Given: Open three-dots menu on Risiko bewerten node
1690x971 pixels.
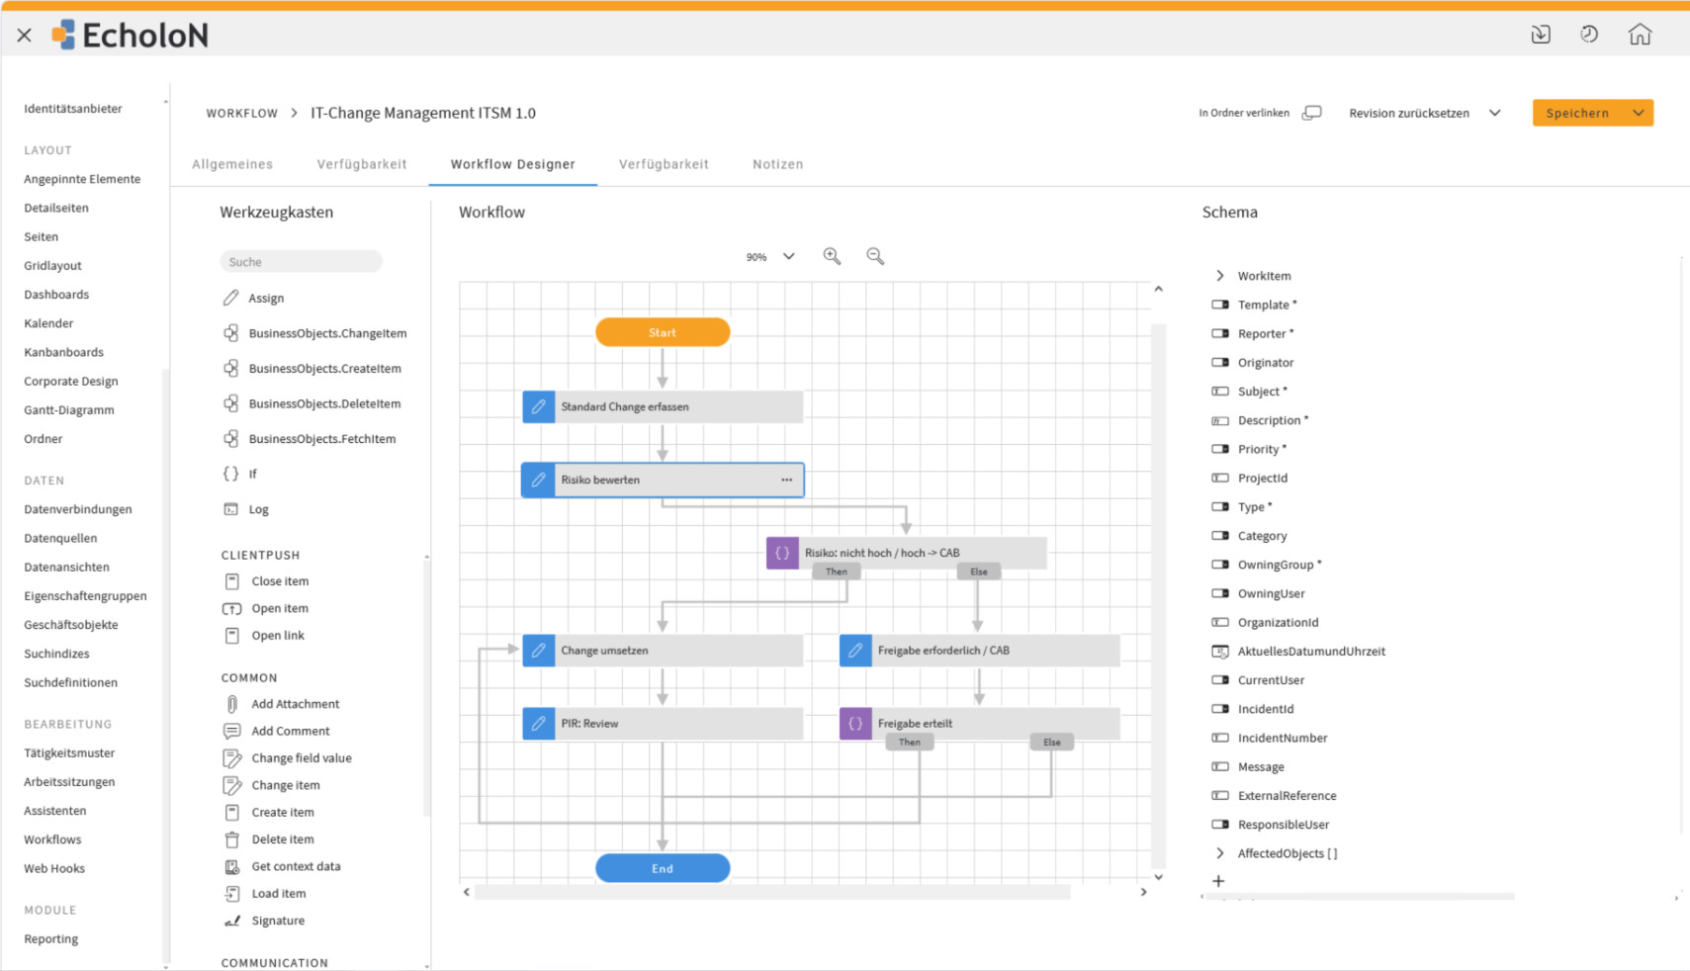Looking at the screenshot, I should 787,480.
